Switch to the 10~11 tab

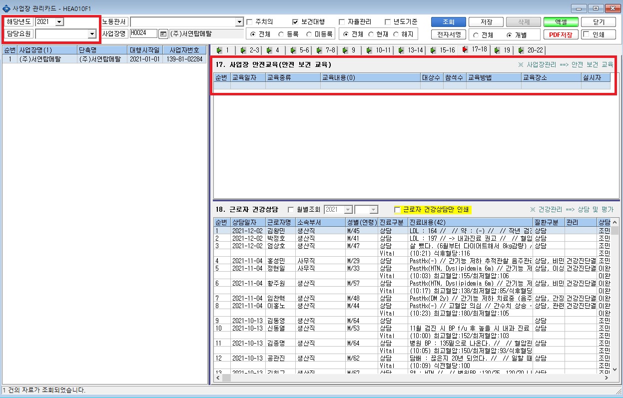[x=379, y=50]
